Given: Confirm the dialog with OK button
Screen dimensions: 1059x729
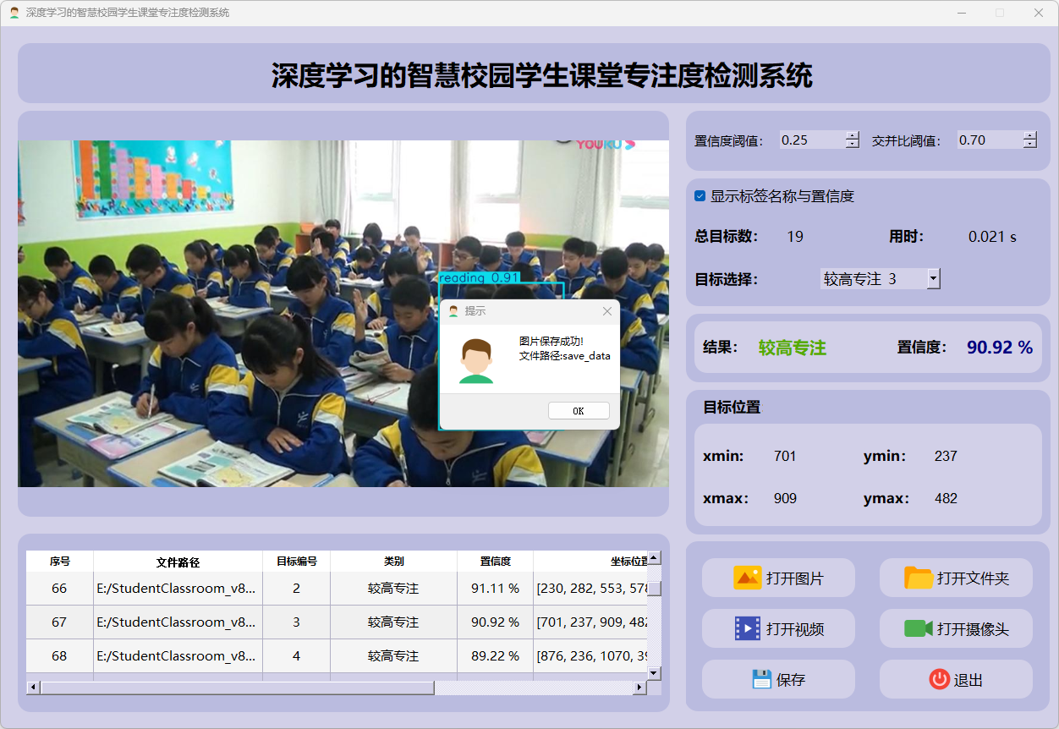Looking at the screenshot, I should (579, 411).
